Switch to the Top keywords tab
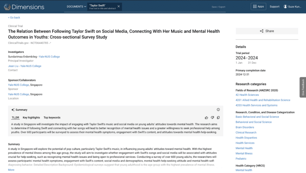The image size is (306, 173). (x=52, y=118)
